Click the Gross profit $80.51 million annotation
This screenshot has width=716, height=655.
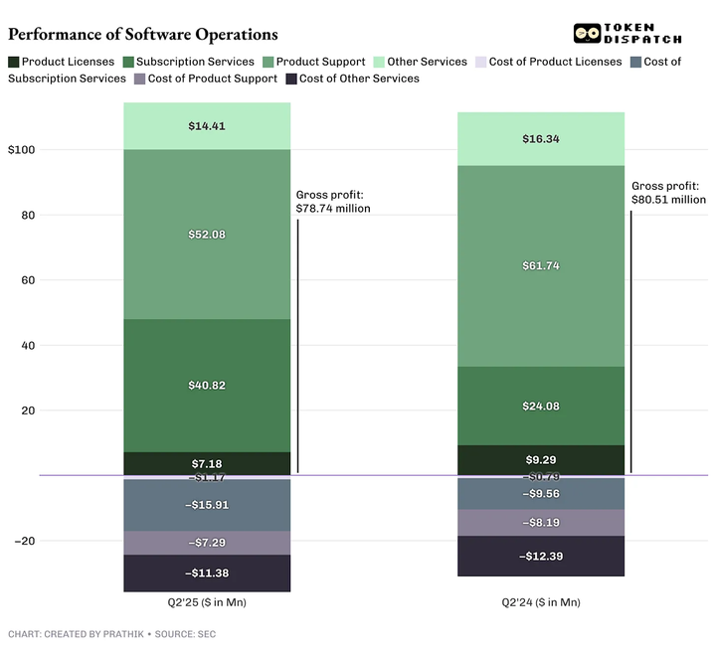pos(668,193)
